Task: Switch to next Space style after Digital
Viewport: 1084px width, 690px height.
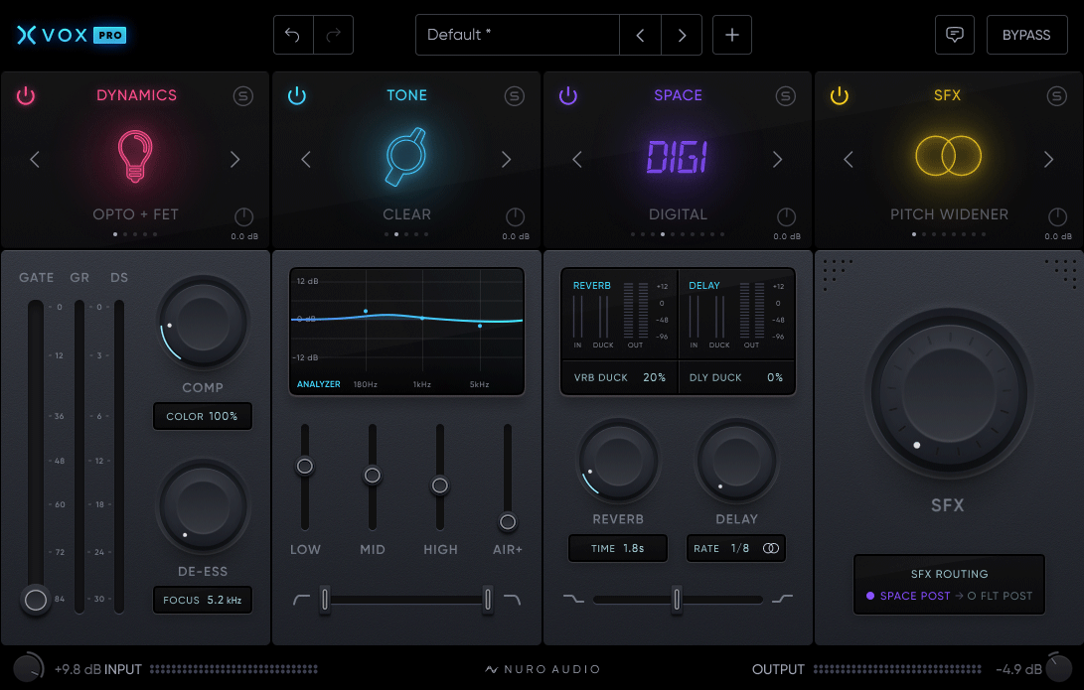Action: tap(777, 160)
